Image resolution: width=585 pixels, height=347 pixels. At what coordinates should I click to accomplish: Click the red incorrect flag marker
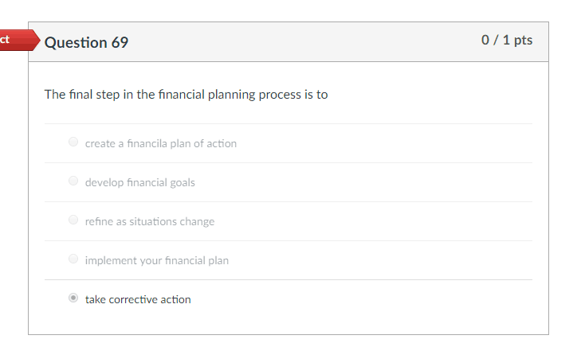16,40
